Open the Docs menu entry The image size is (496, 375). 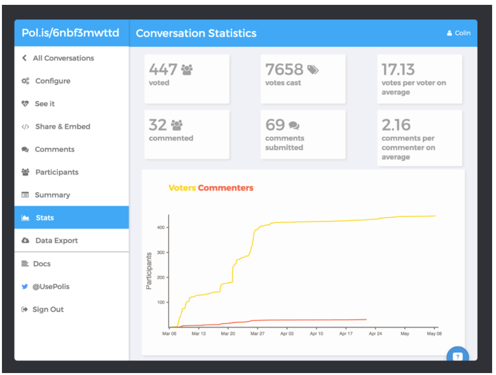click(72, 264)
